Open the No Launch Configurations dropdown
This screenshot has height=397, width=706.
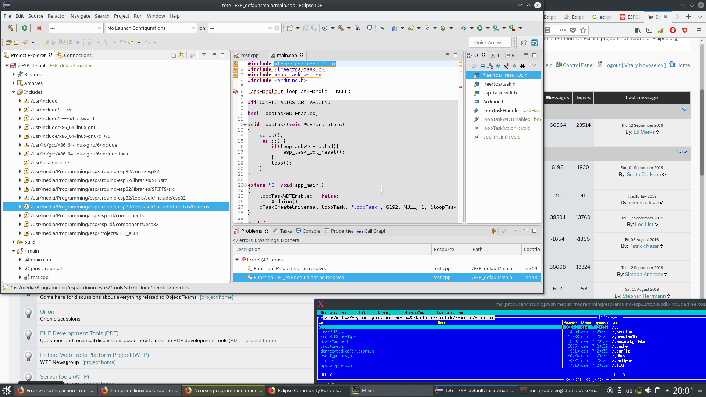coord(151,28)
